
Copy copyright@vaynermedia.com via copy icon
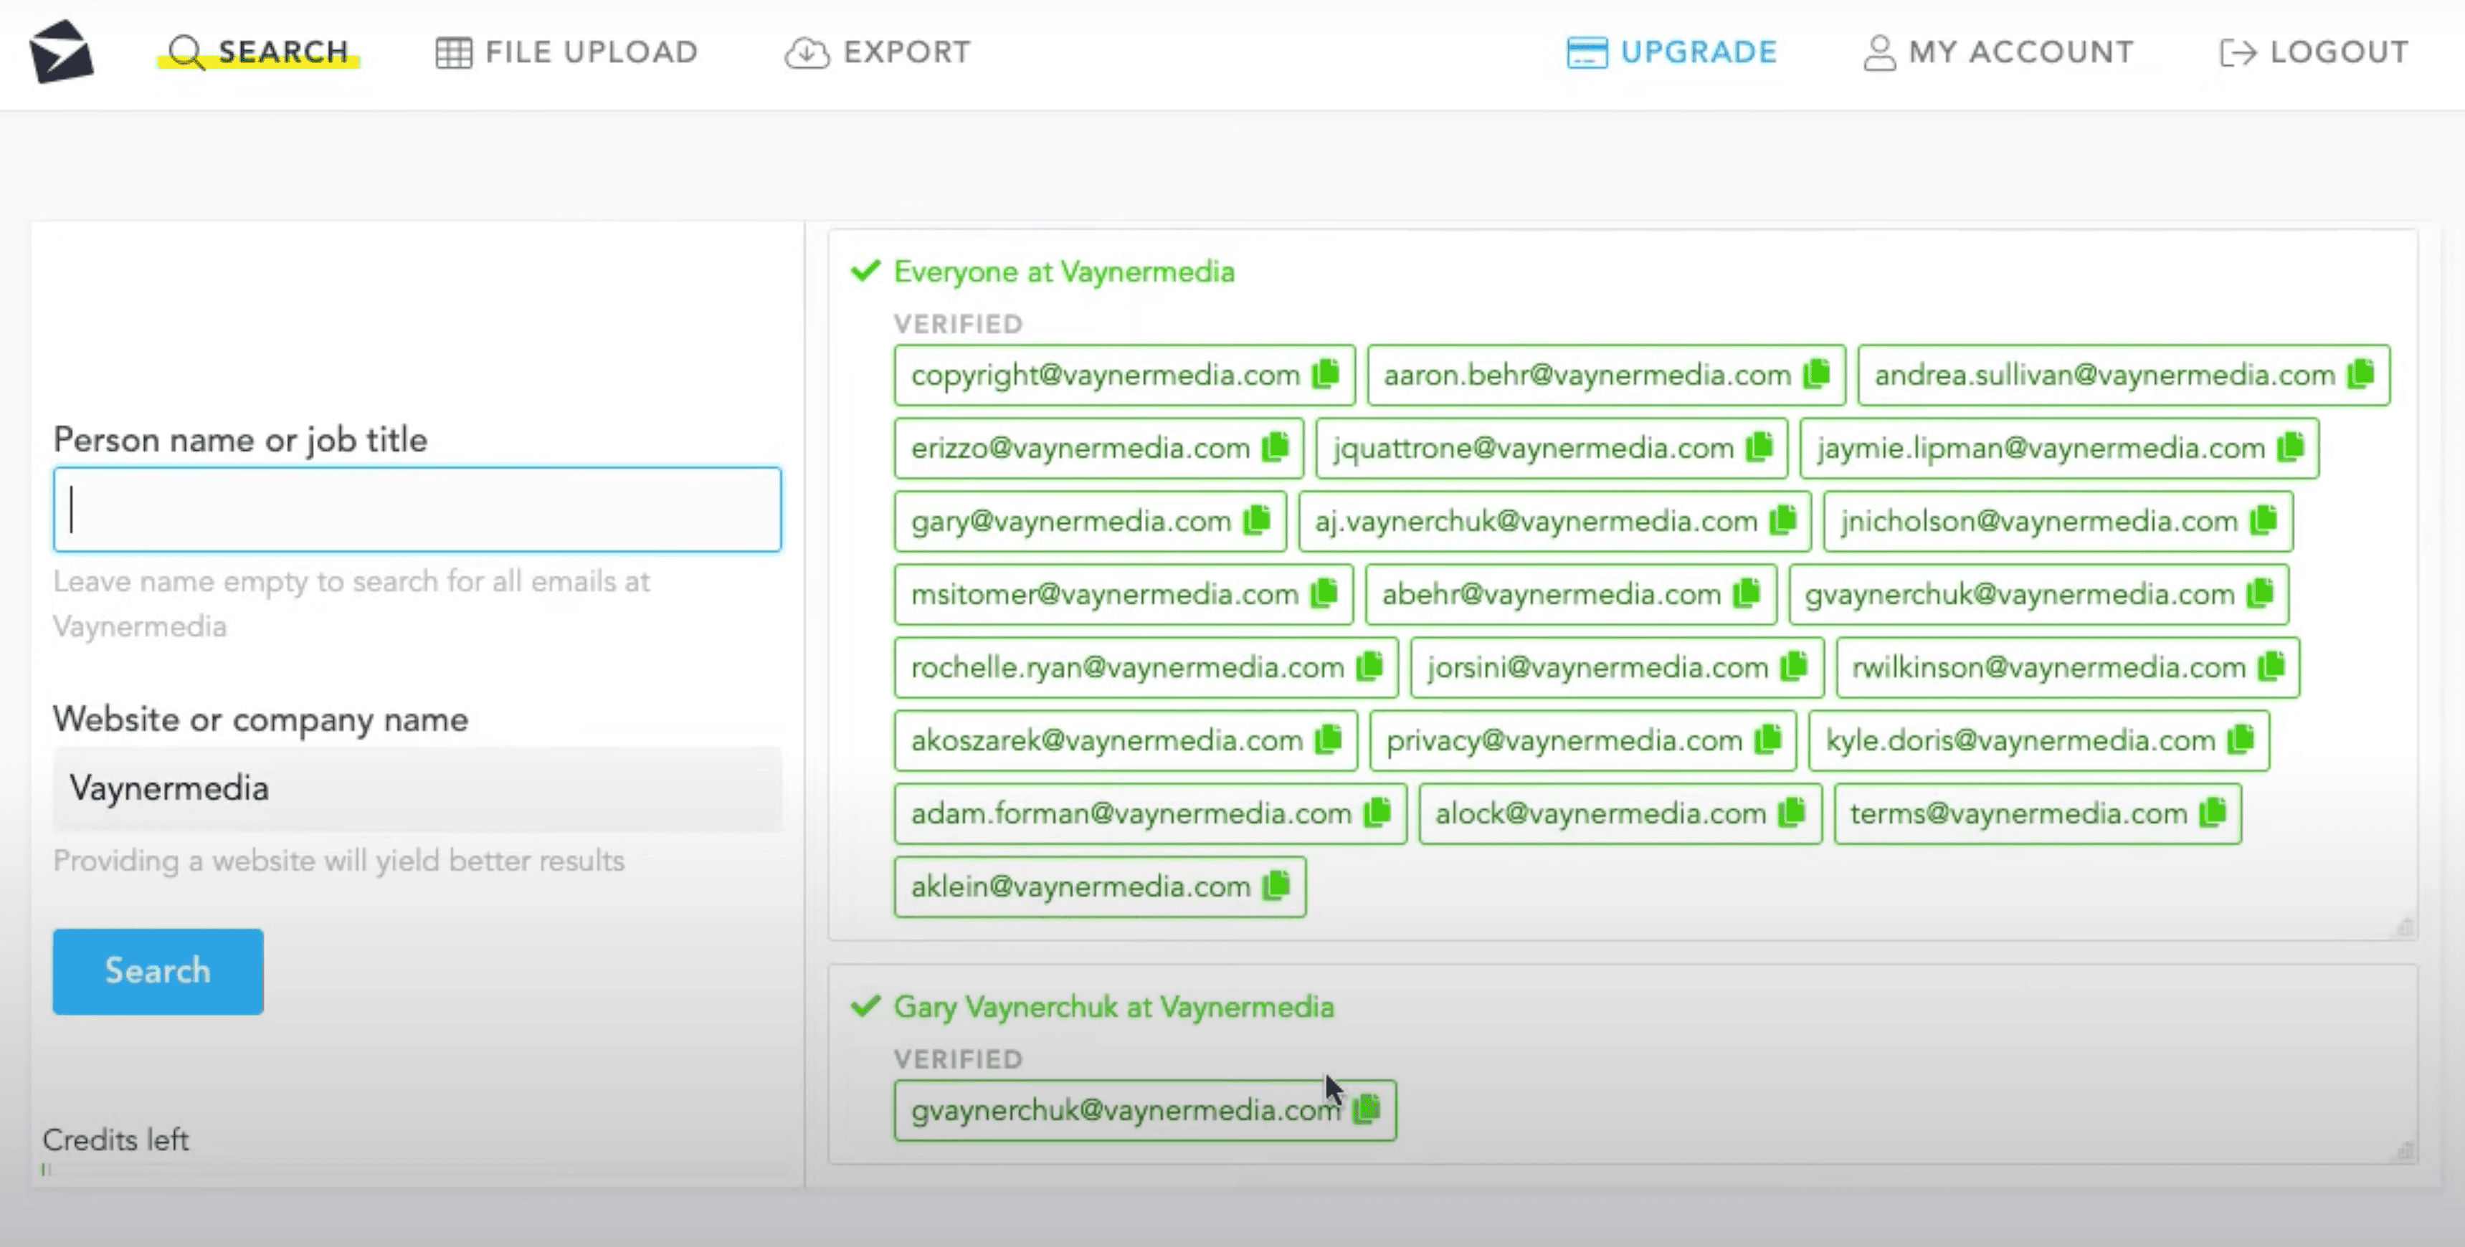click(1325, 374)
